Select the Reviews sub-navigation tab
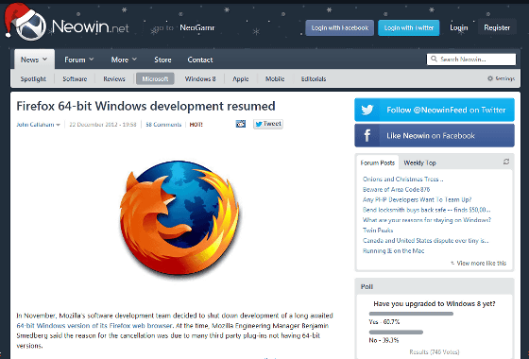The image size is (529, 359). tap(114, 78)
